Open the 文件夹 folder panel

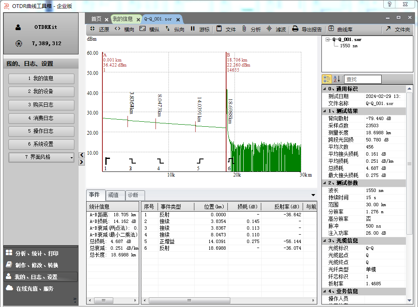[398, 29]
